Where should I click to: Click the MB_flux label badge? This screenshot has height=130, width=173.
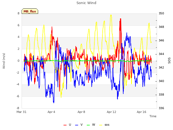pos(30,11)
